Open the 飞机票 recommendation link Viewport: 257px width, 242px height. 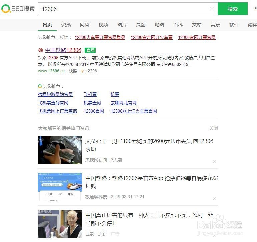point(90,94)
